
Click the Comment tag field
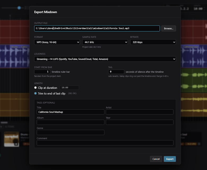click(x=105, y=143)
